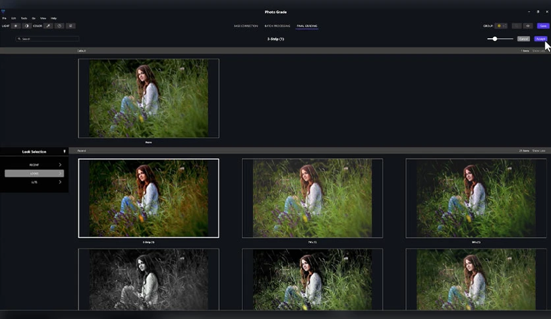
Task: Expand the LUTS category chevron
Action: point(60,182)
